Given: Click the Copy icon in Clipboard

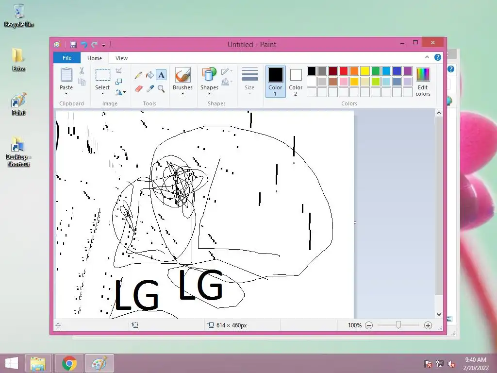Looking at the screenshot, I should [82, 82].
